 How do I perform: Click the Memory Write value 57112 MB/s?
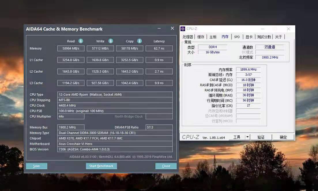[100, 48]
